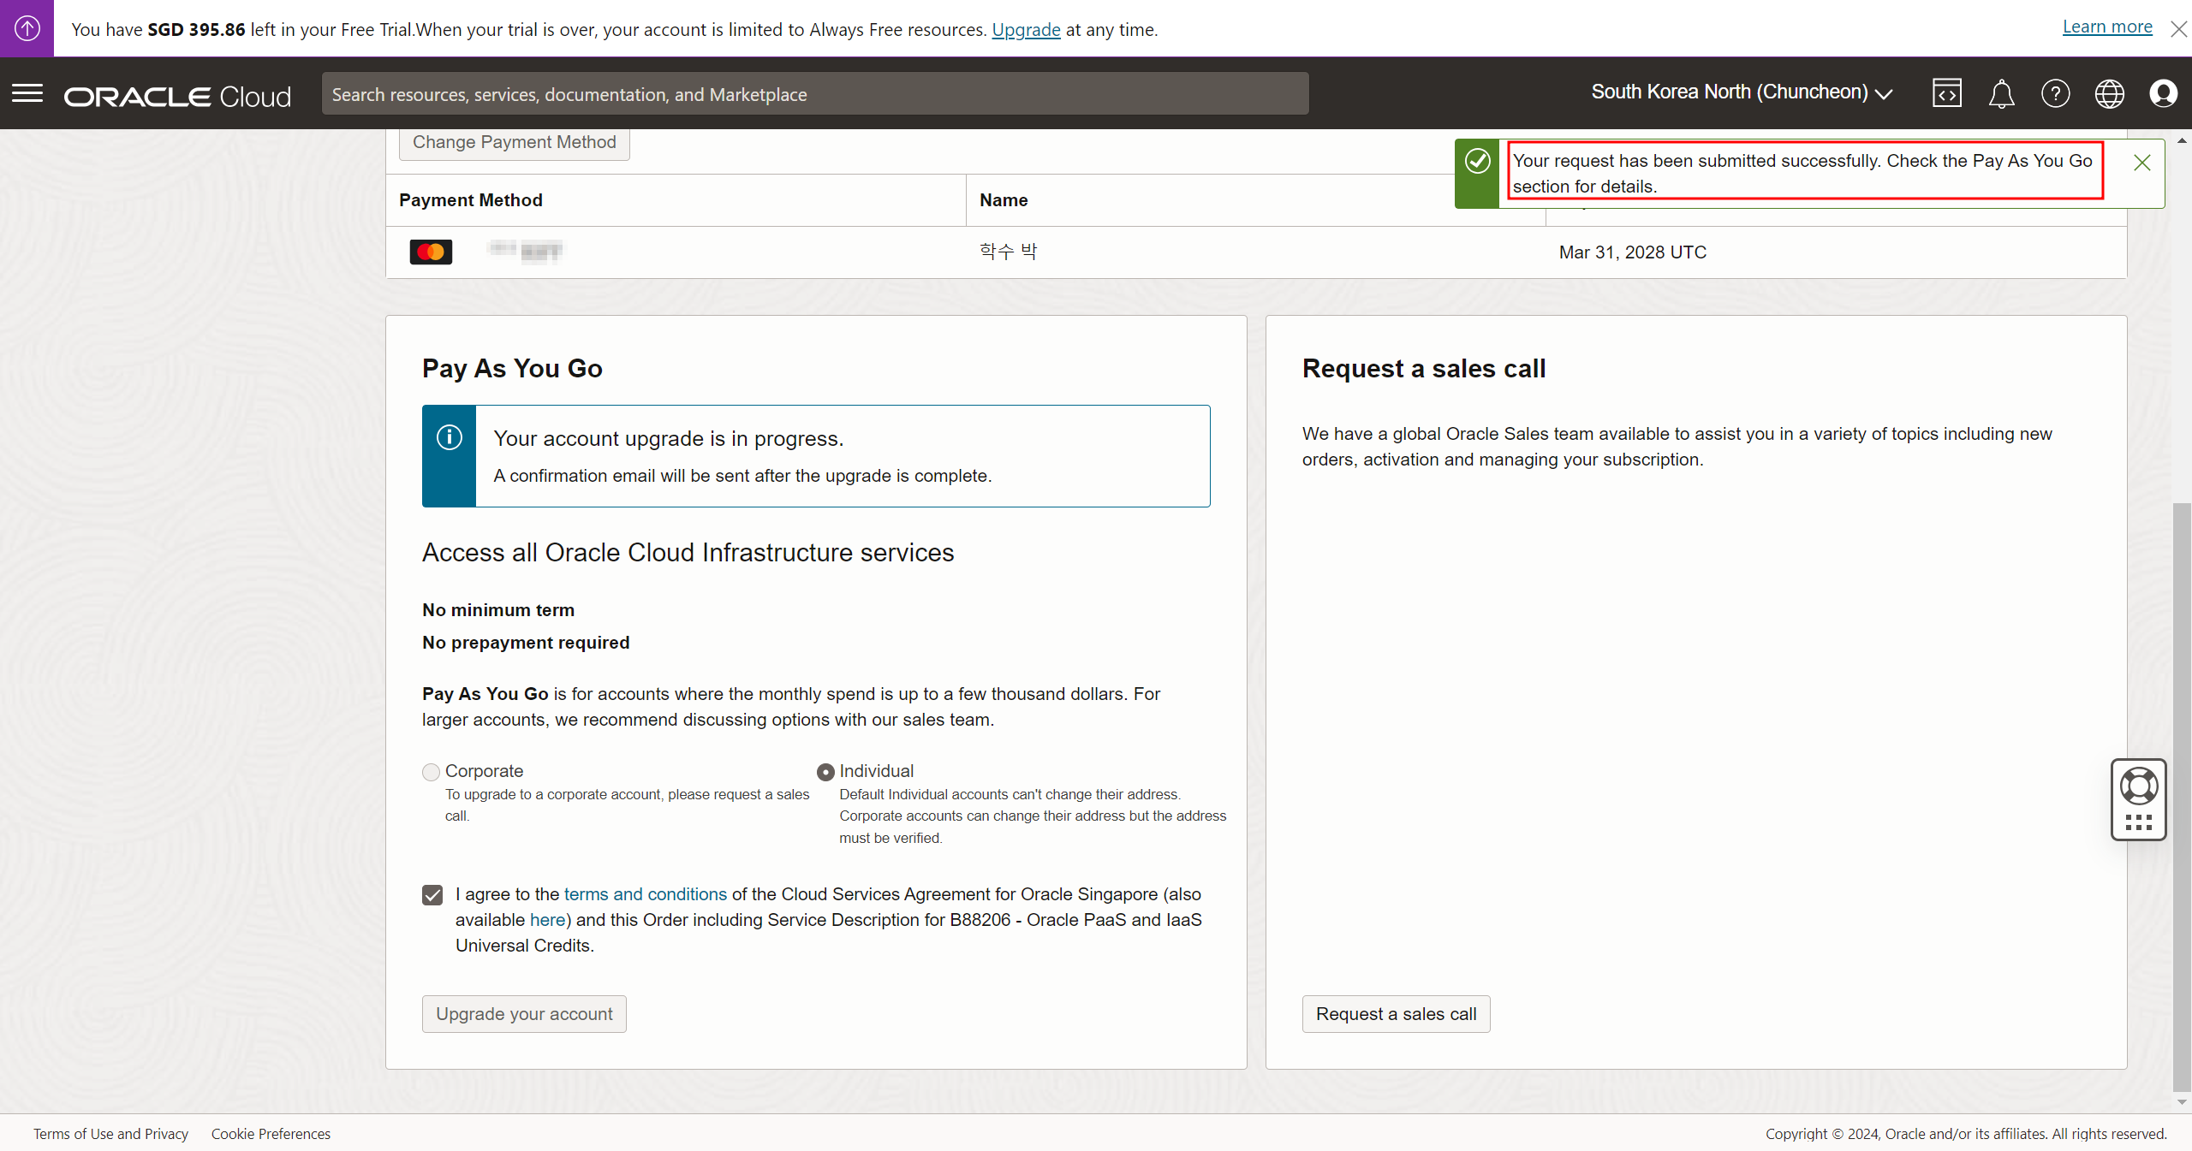Click the 'Request a sales call' heading

(x=1424, y=369)
